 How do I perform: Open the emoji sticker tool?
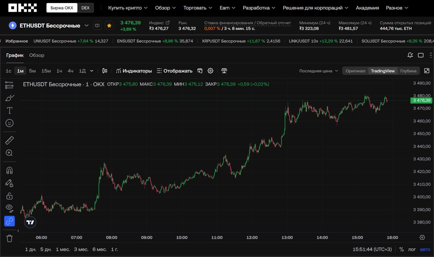coord(9,123)
